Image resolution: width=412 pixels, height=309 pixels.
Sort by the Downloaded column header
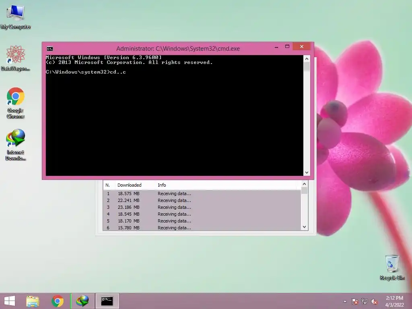tap(135, 185)
